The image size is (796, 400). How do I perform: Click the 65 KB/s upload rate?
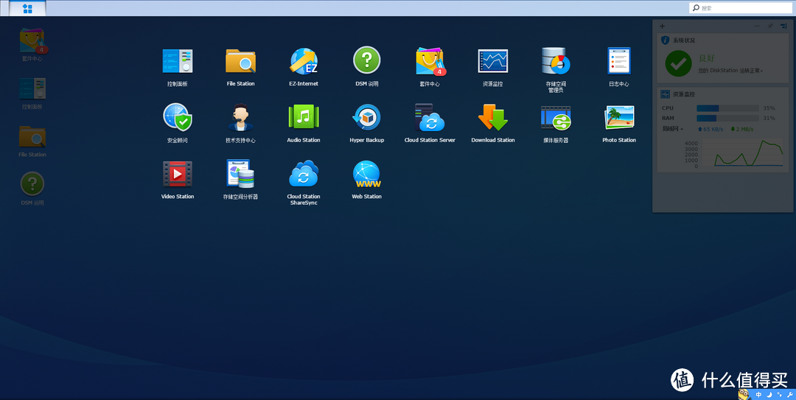point(710,129)
